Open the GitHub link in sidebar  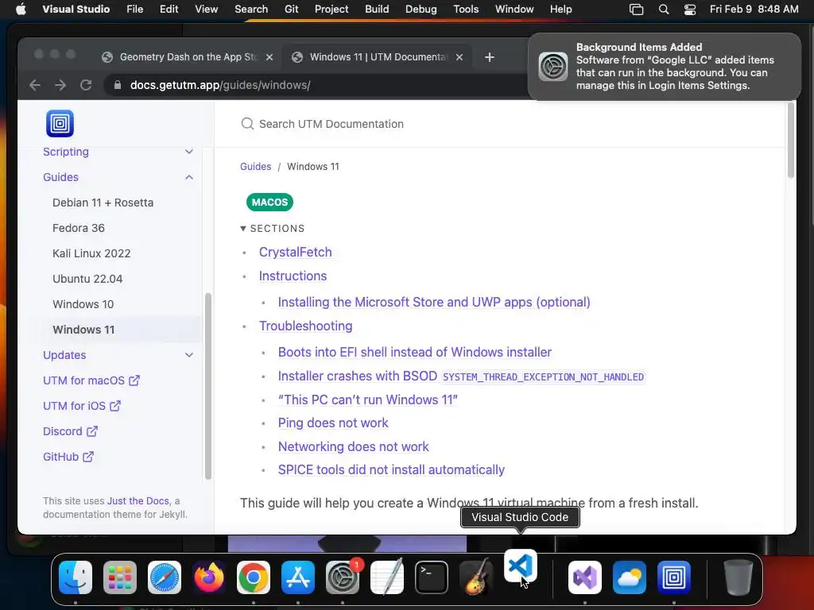[68, 457]
